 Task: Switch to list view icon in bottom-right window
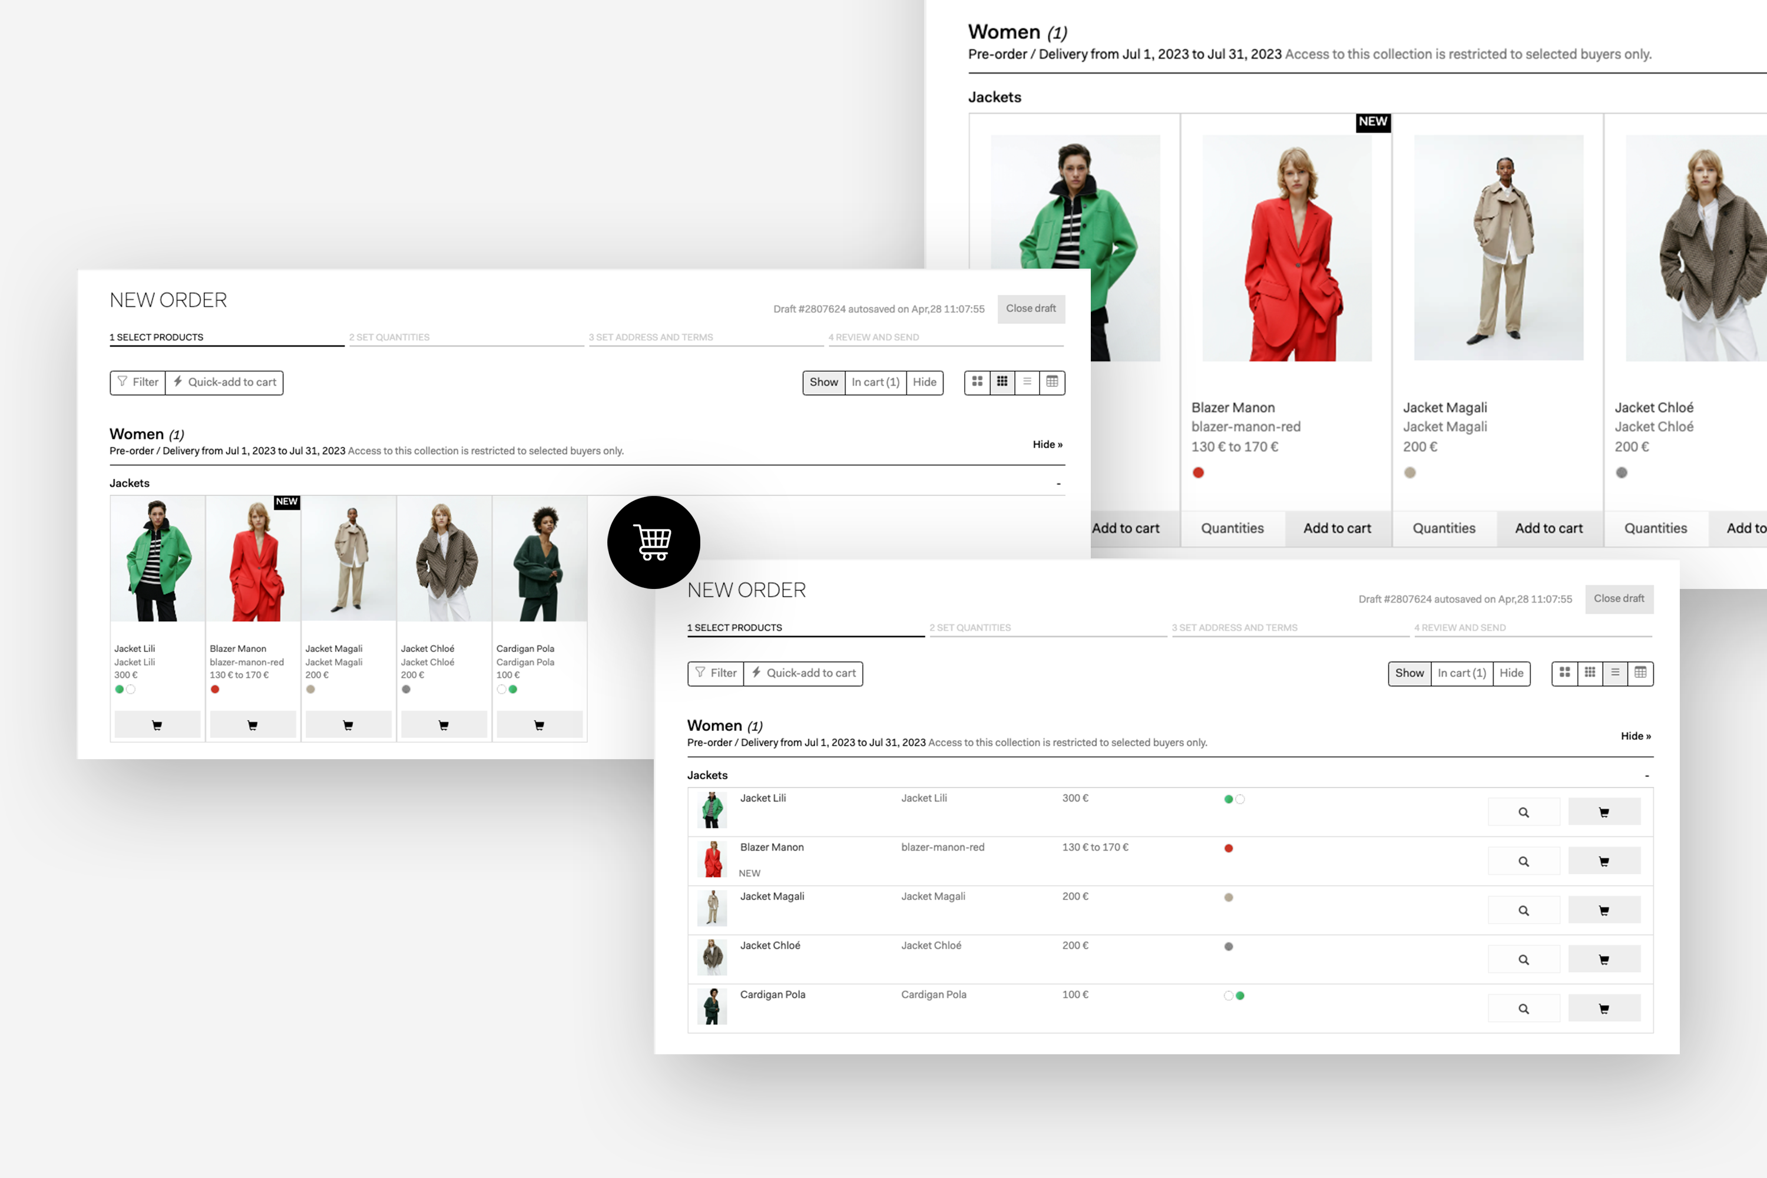1614,673
